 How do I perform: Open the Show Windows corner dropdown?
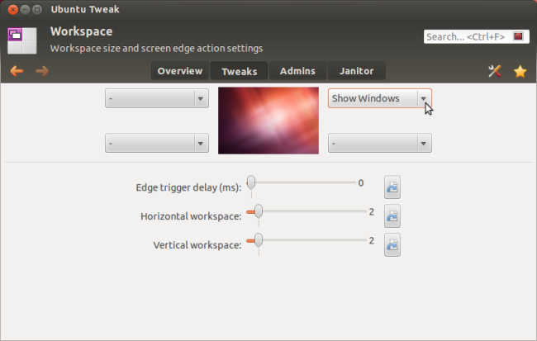coord(380,98)
